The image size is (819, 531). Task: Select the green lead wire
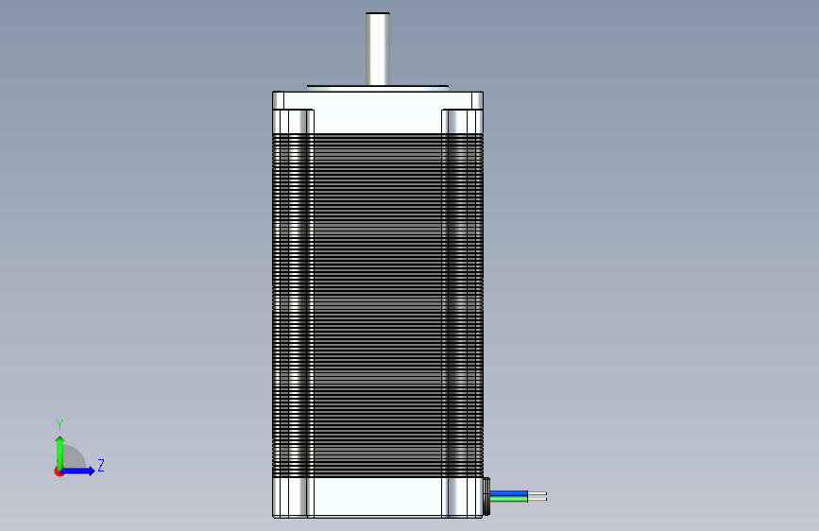pos(509,499)
